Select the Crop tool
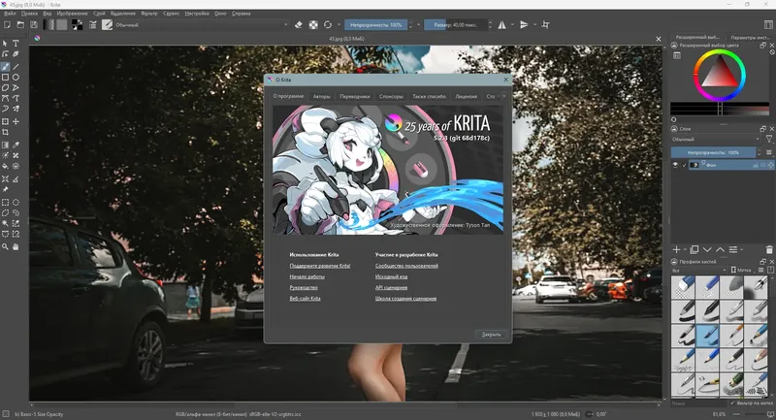Image resolution: width=776 pixels, height=420 pixels. [5, 133]
